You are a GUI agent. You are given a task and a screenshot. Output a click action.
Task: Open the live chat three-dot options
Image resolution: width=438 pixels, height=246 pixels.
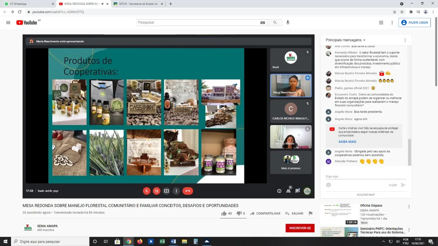(x=405, y=40)
